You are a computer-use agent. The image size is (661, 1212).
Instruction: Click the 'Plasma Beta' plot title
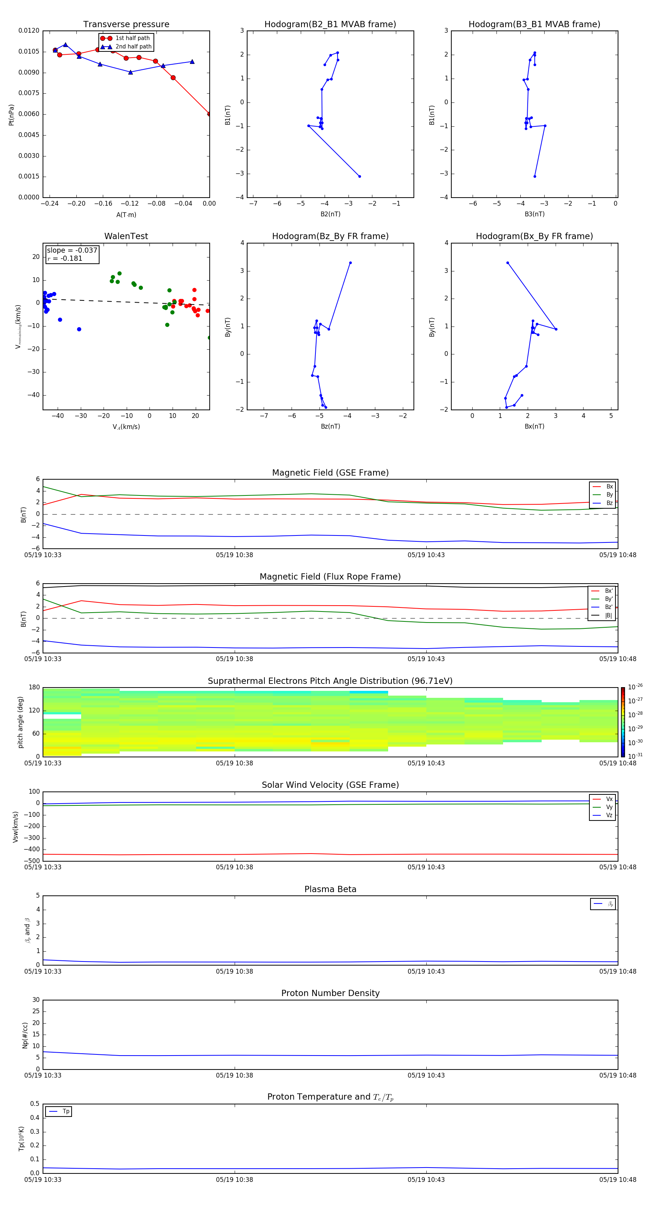point(330,890)
